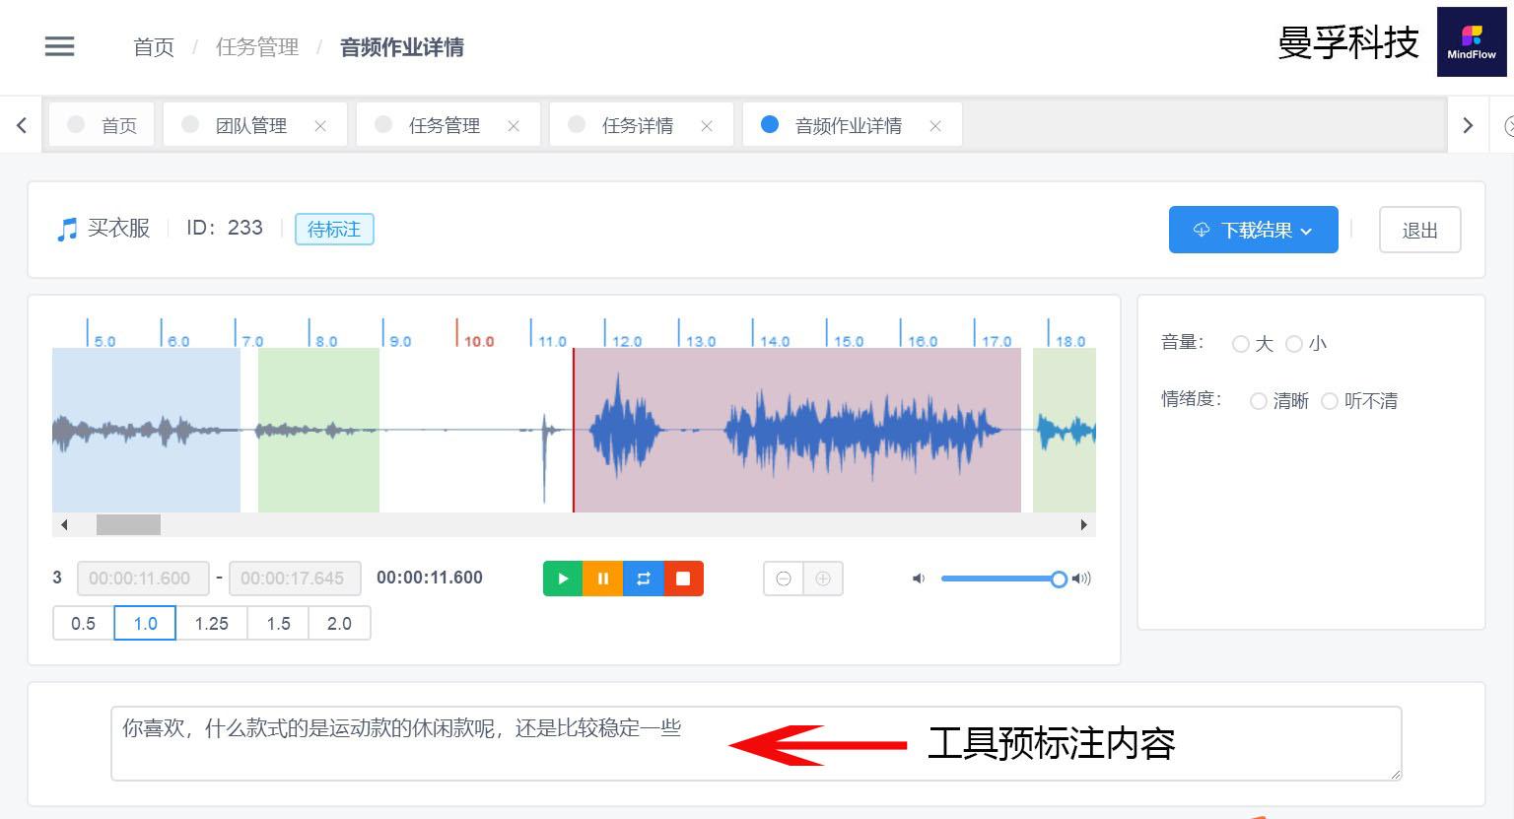
Task: Close the 音频作业详情 tab
Action: (x=935, y=126)
